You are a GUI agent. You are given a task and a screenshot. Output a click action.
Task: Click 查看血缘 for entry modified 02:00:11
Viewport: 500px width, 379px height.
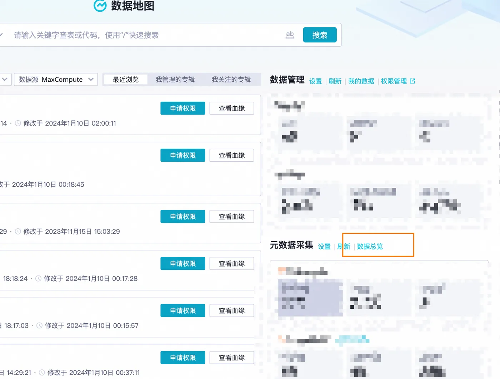click(232, 108)
